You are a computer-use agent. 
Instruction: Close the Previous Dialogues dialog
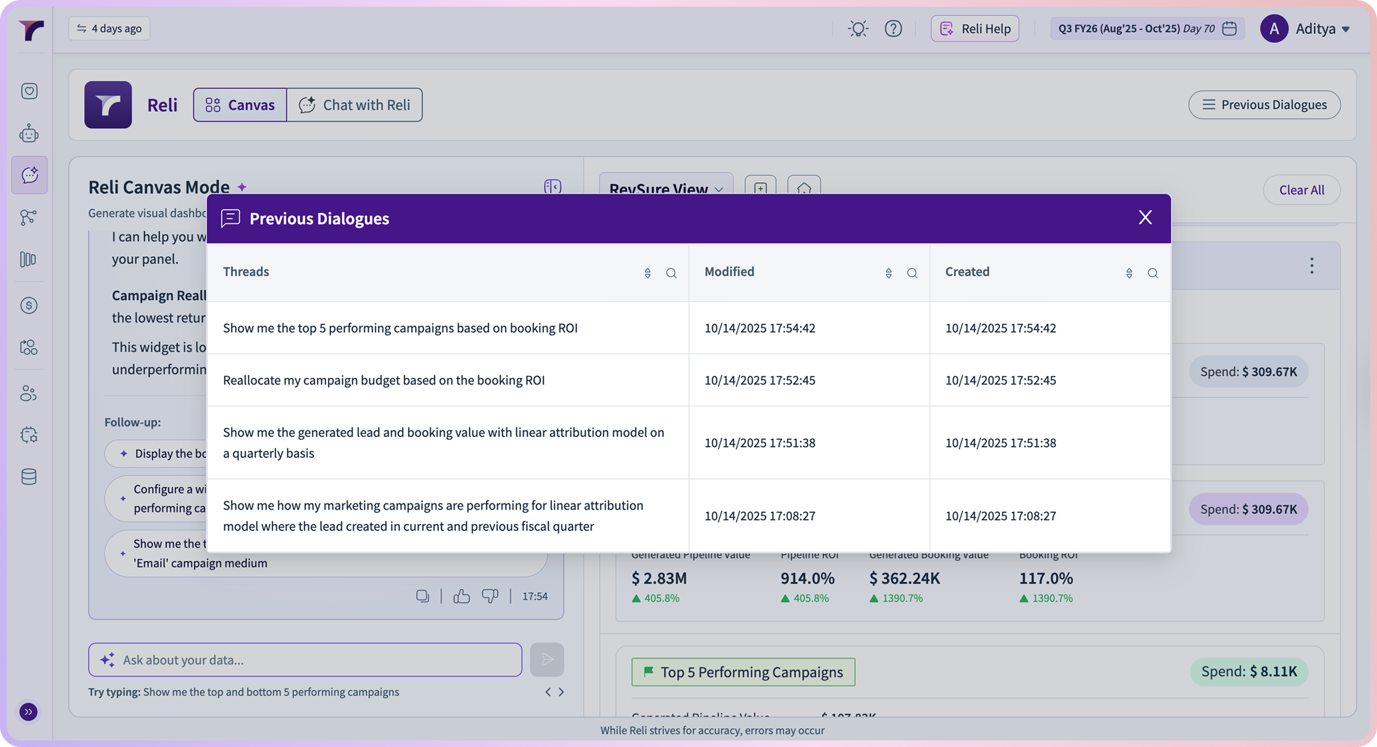[x=1145, y=218]
